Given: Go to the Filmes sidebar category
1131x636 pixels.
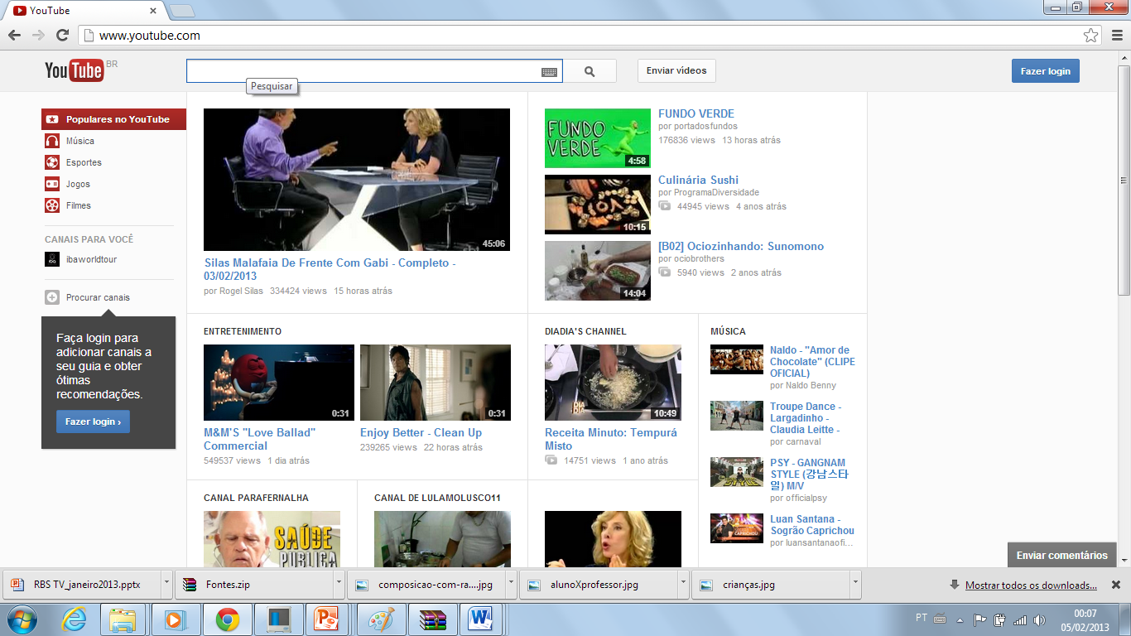Looking at the screenshot, I should (x=79, y=205).
